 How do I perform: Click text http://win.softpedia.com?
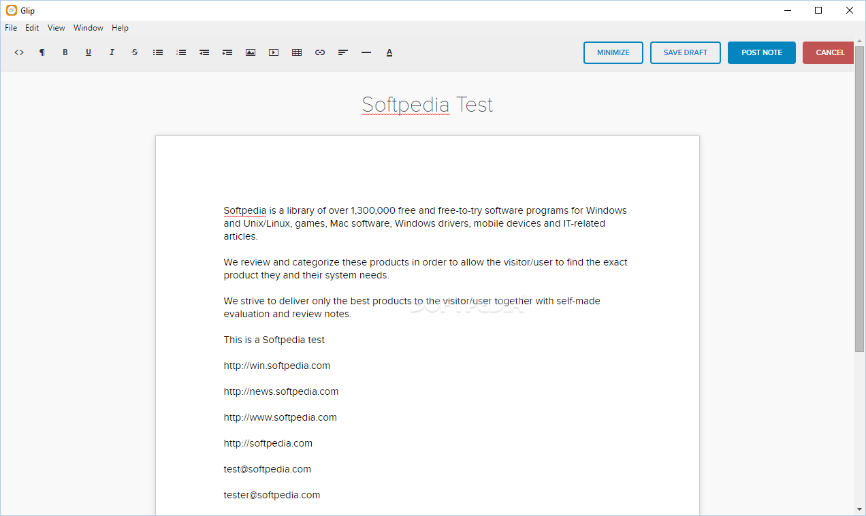point(277,366)
